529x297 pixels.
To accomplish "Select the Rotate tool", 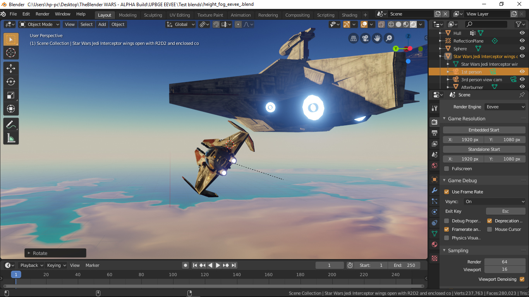I will click(11, 82).
